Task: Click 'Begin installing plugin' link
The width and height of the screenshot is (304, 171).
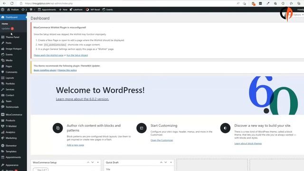Action: point(45,70)
